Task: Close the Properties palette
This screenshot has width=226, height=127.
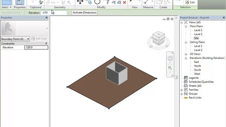Action: point(46,18)
